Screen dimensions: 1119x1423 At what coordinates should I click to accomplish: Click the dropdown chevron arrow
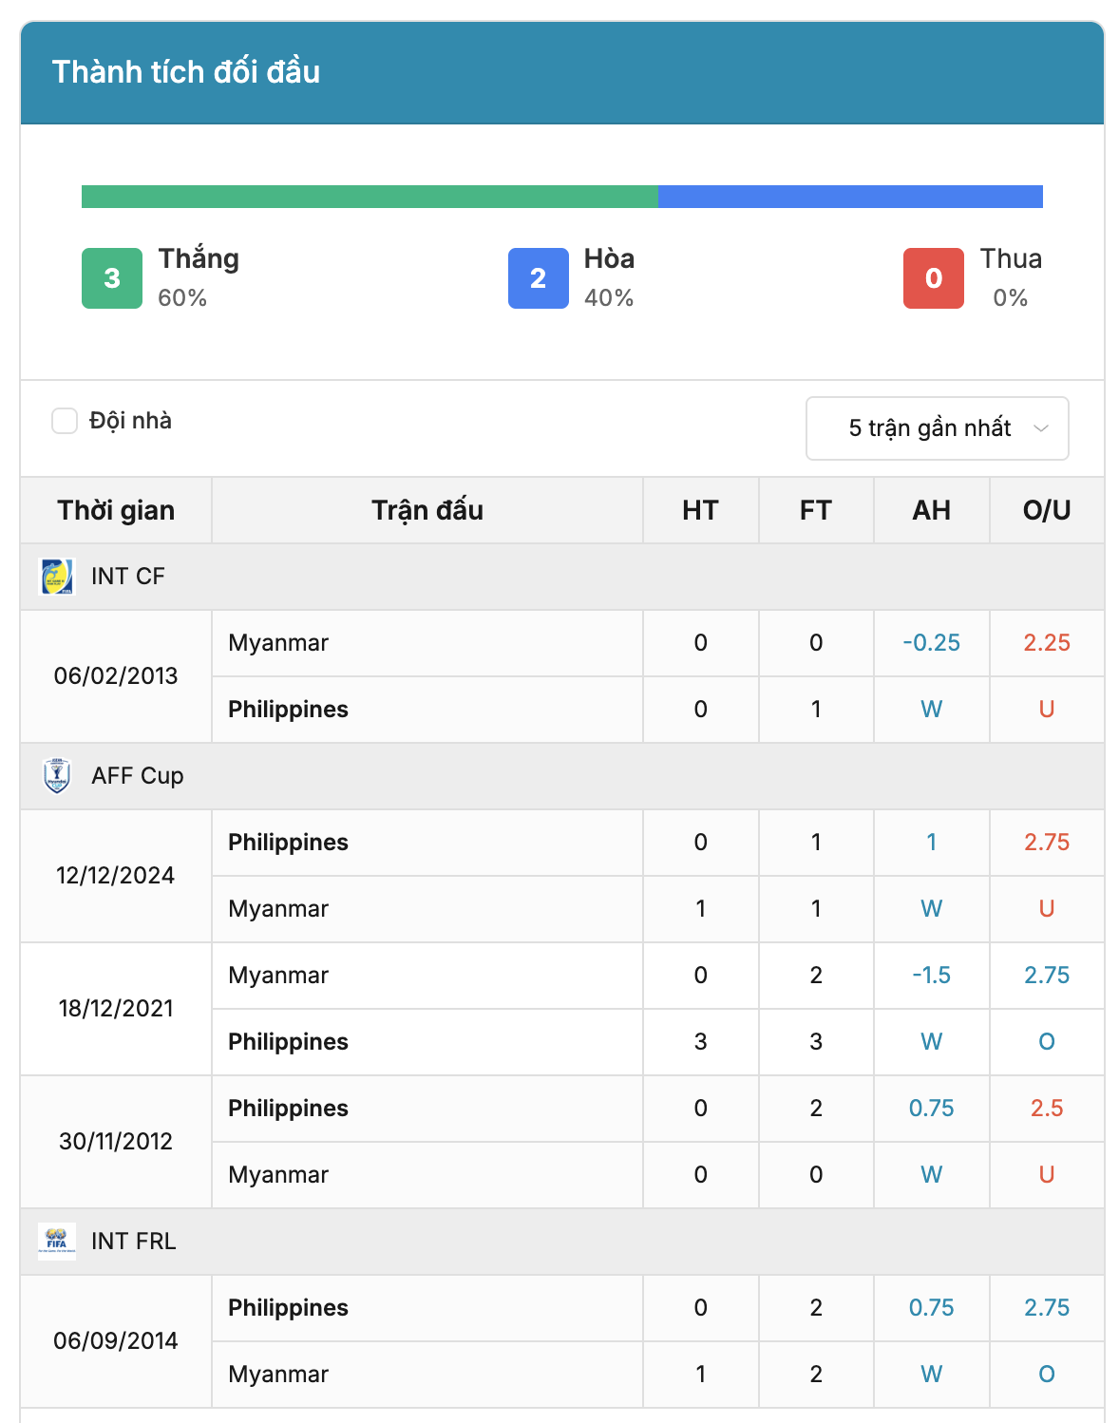pos(1041,428)
